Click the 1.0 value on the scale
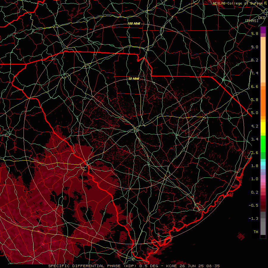Screen dimensions: 268x268 coord(255,179)
